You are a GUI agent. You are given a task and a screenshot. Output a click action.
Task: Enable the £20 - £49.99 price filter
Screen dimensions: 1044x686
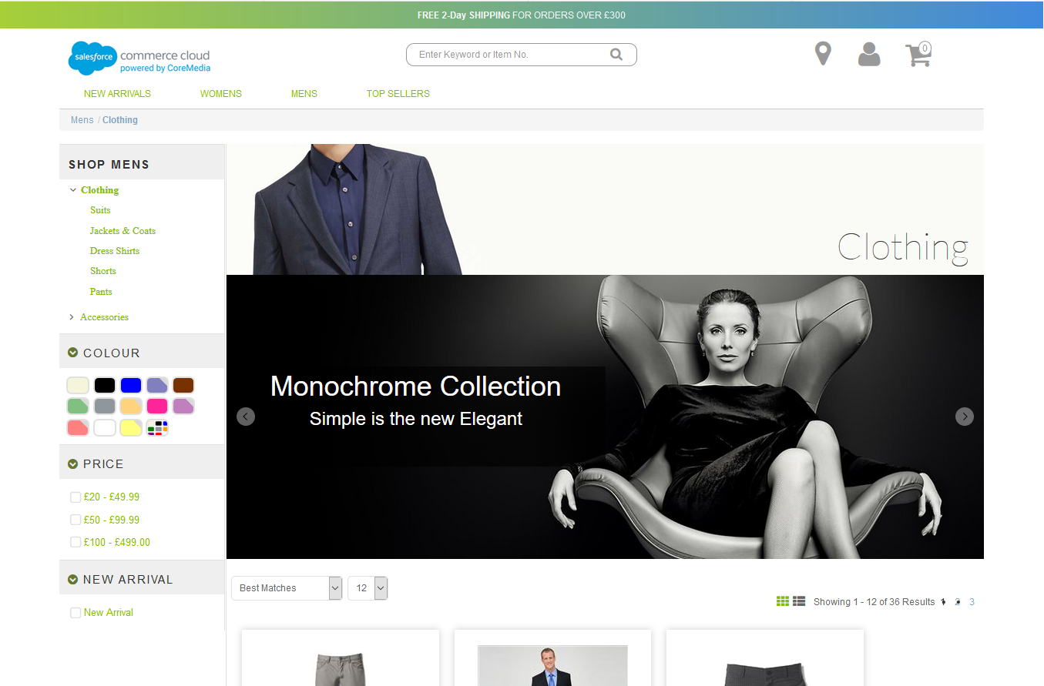pos(76,497)
